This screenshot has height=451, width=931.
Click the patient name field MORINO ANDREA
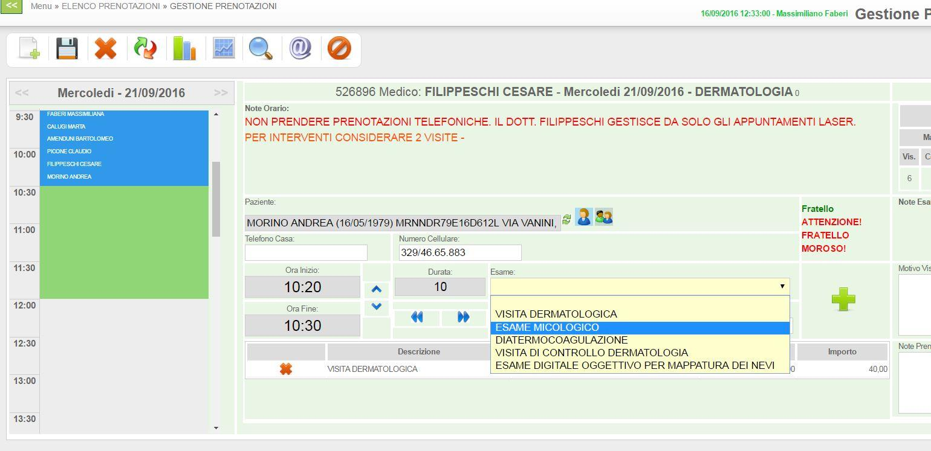pos(403,223)
